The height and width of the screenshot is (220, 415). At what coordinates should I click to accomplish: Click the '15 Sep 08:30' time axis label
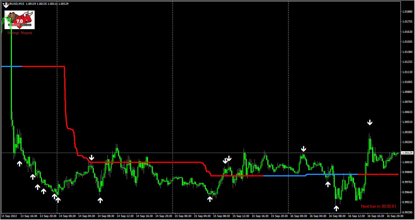tap(222, 216)
